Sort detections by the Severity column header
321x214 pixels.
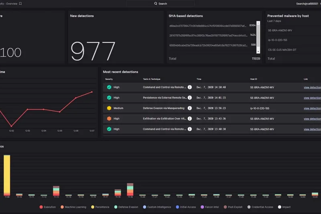tap(109, 79)
